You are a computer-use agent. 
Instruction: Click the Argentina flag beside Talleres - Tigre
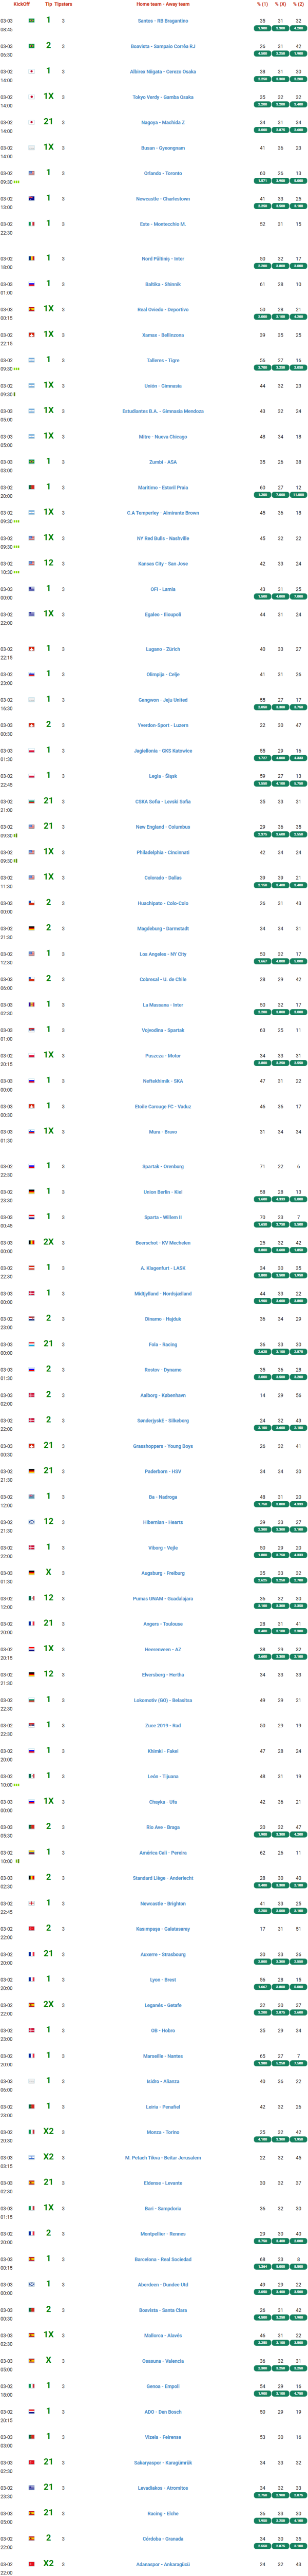pyautogui.click(x=31, y=361)
